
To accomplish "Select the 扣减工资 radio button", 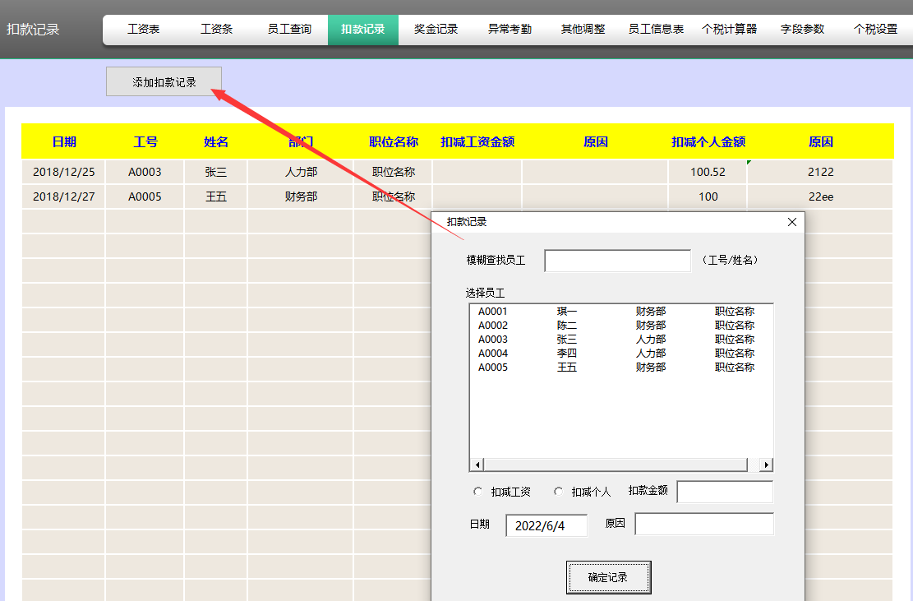I will [x=478, y=492].
